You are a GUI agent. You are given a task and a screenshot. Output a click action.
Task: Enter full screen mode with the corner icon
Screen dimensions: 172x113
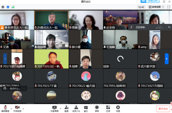tap(169, 7)
